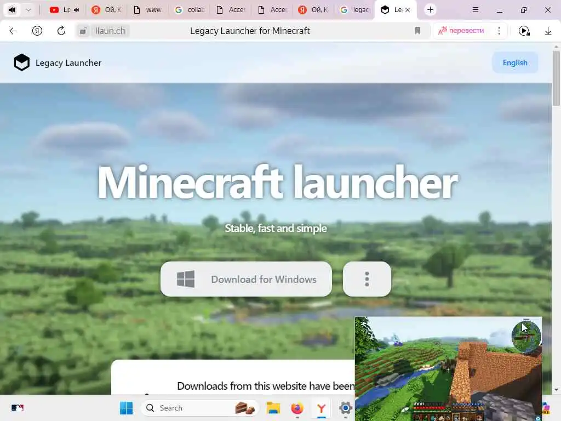Viewport: 561px width, 421px height.
Task: Click the перевести translate button
Action: 461,31
